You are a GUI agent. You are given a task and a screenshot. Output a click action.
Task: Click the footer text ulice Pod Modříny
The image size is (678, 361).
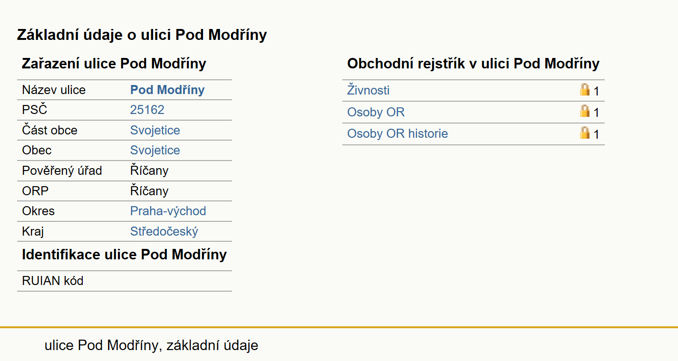(101, 345)
